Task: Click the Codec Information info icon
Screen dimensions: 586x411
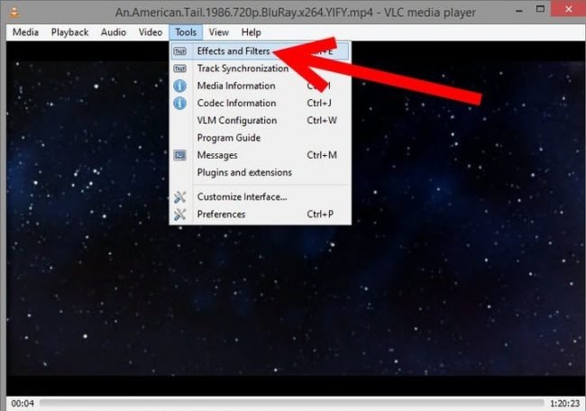Action: point(180,103)
